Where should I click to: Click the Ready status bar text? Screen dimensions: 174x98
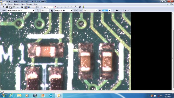[x=2, y=92]
